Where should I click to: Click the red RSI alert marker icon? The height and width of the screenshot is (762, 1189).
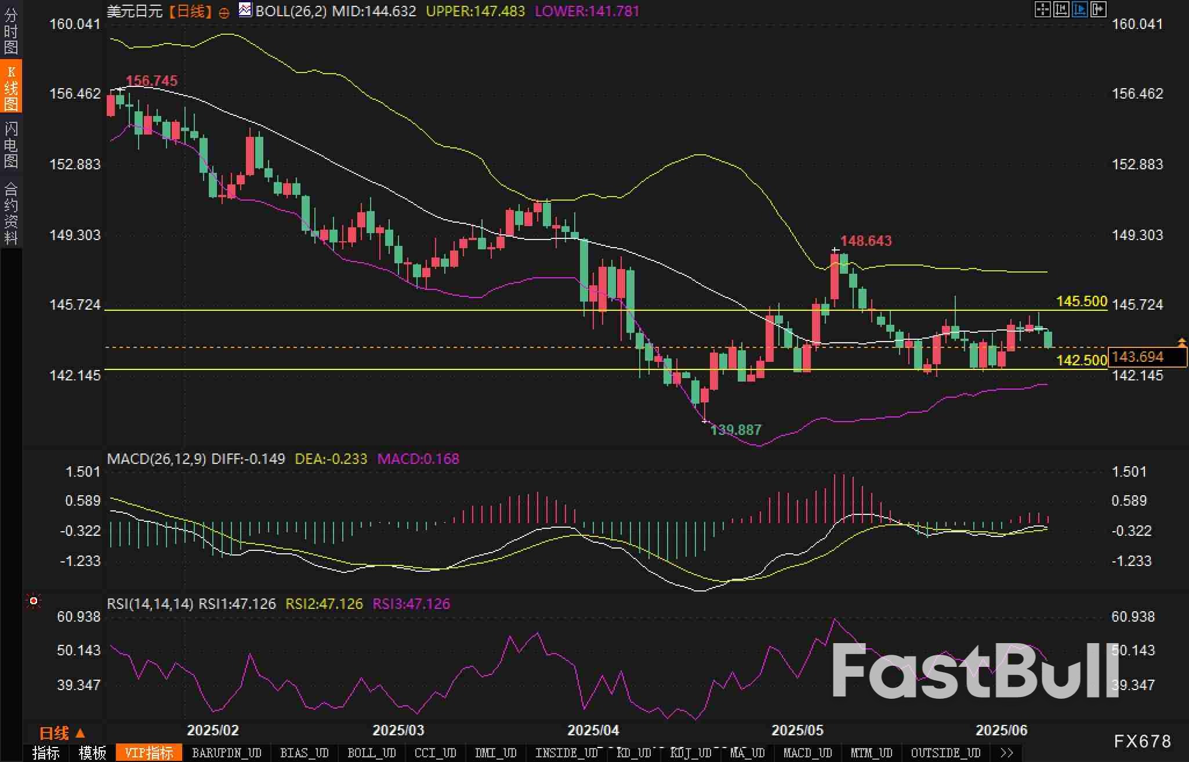point(34,601)
